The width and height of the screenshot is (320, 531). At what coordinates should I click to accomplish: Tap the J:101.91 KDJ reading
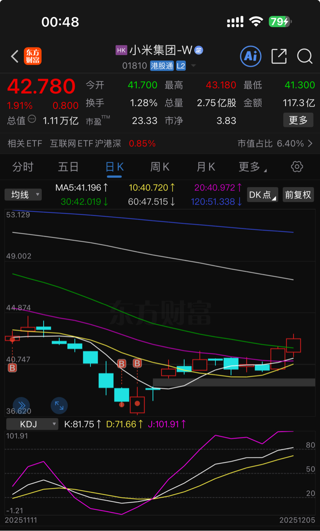(167, 424)
